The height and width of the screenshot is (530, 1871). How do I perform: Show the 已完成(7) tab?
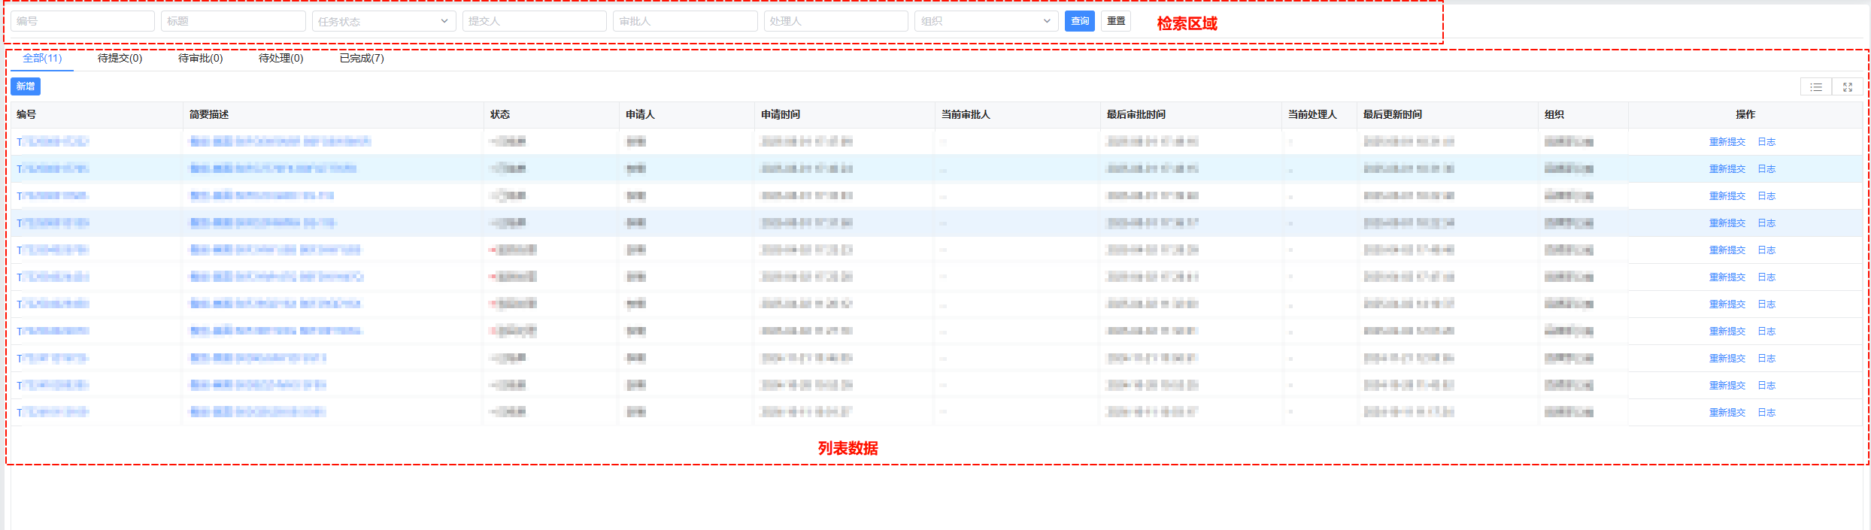coord(362,58)
